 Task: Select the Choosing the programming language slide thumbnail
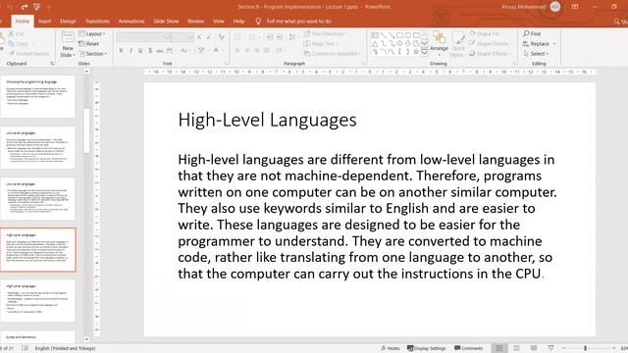click(37, 96)
